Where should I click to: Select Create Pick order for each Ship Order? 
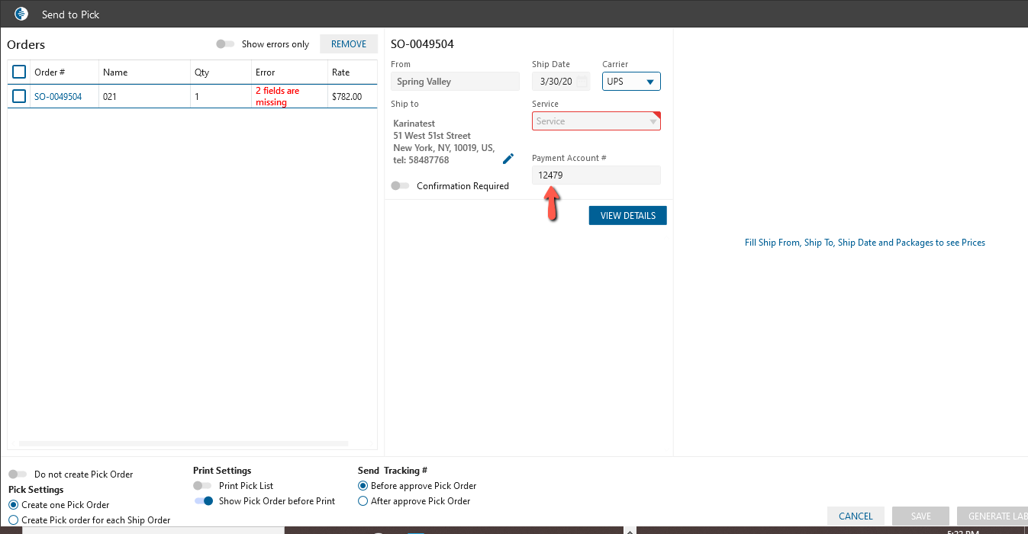[x=14, y=520]
